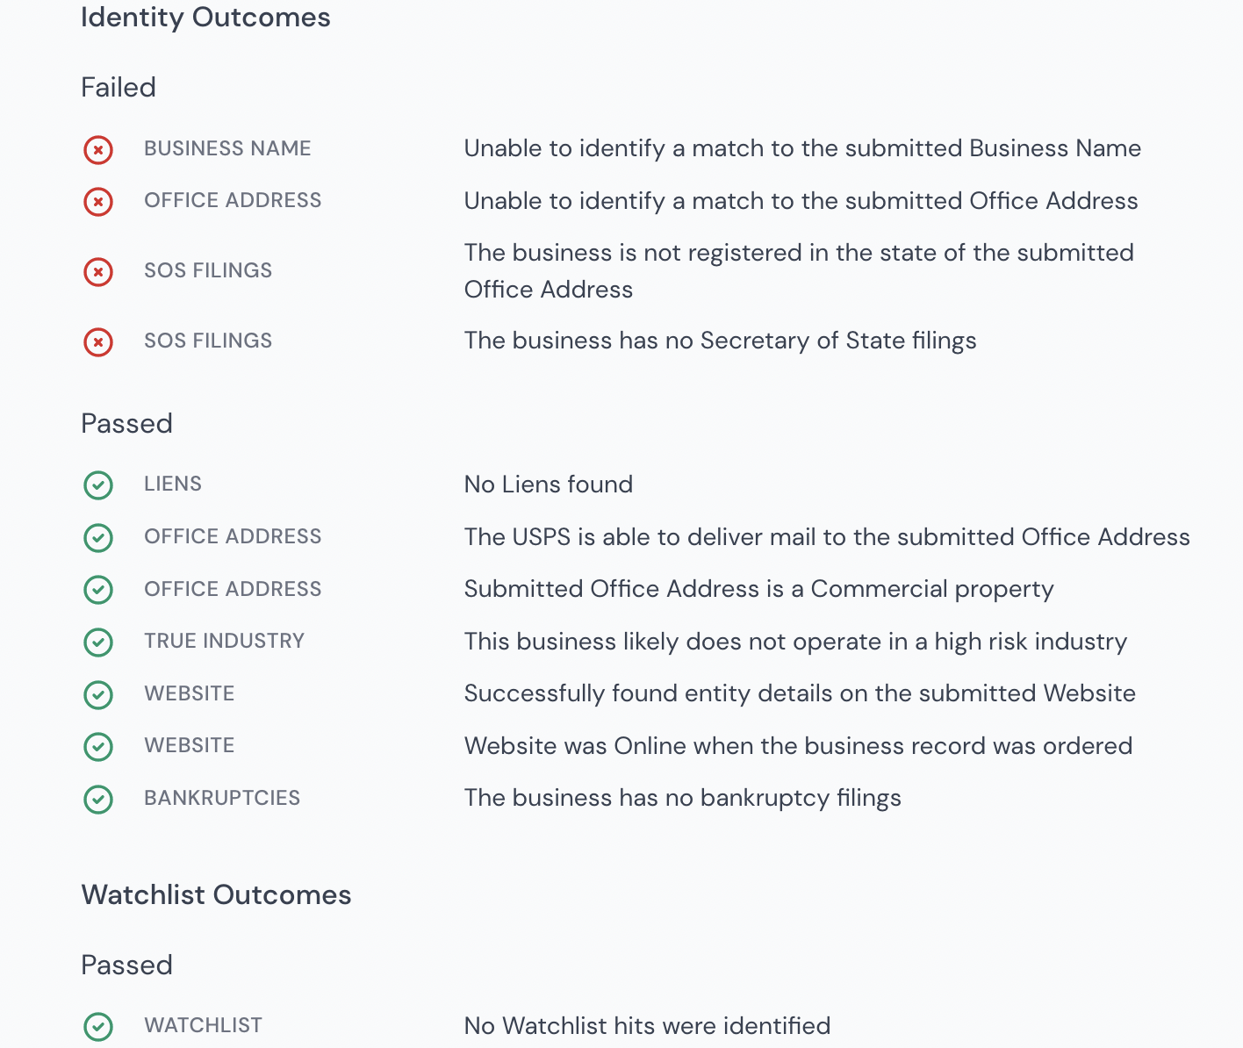This screenshot has width=1243, height=1048.
Task: Click the Watchlist Outcomes heading
Action: click(216, 894)
